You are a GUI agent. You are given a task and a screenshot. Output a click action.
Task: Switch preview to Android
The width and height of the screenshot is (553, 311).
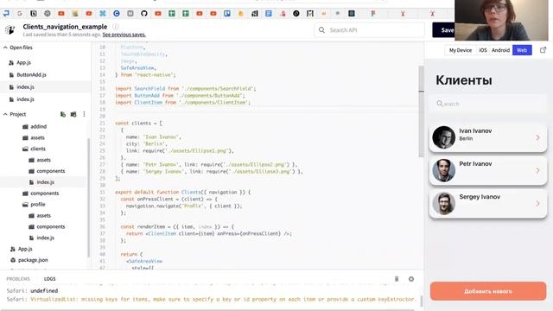point(500,50)
